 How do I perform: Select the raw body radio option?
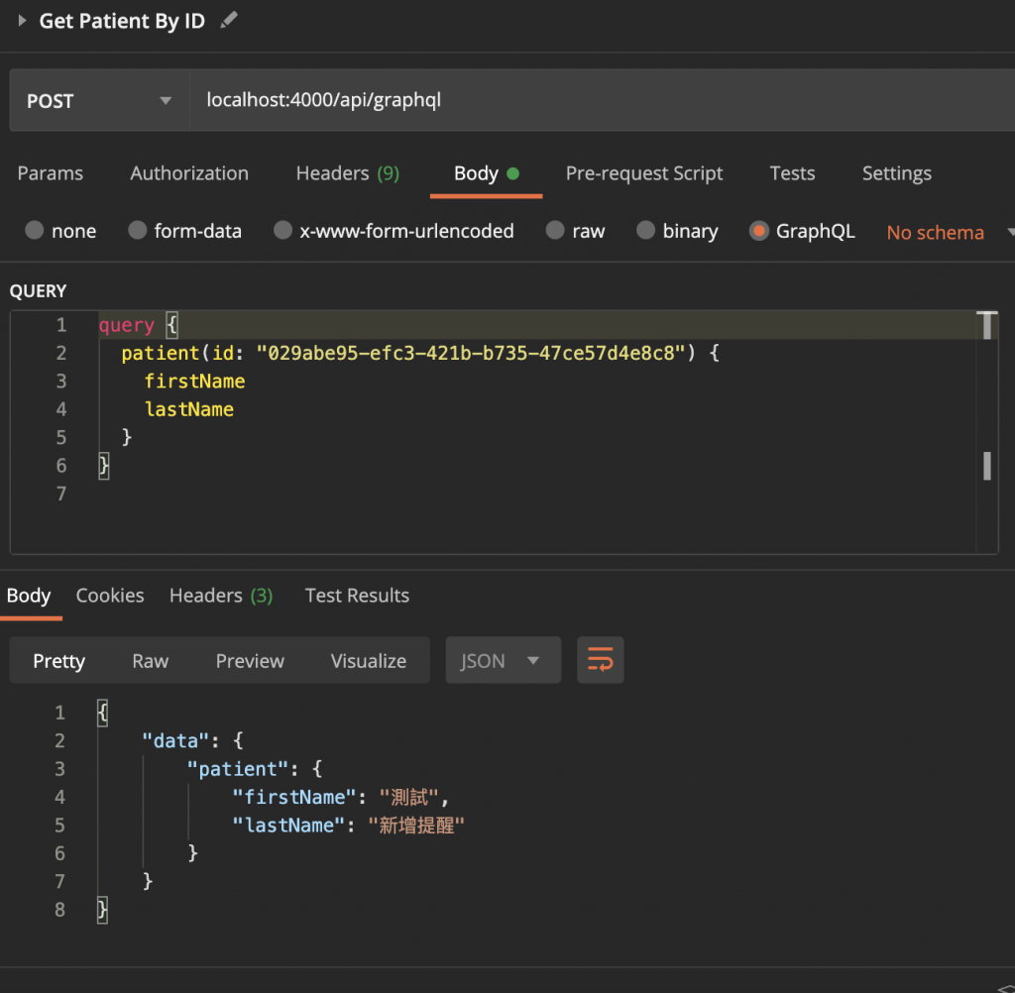point(556,231)
